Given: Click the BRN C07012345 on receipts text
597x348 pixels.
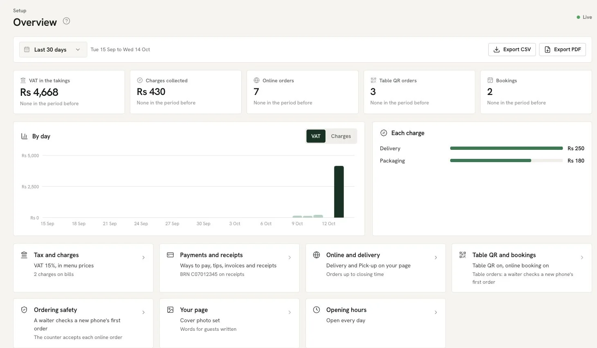Looking at the screenshot, I should click(x=212, y=274).
